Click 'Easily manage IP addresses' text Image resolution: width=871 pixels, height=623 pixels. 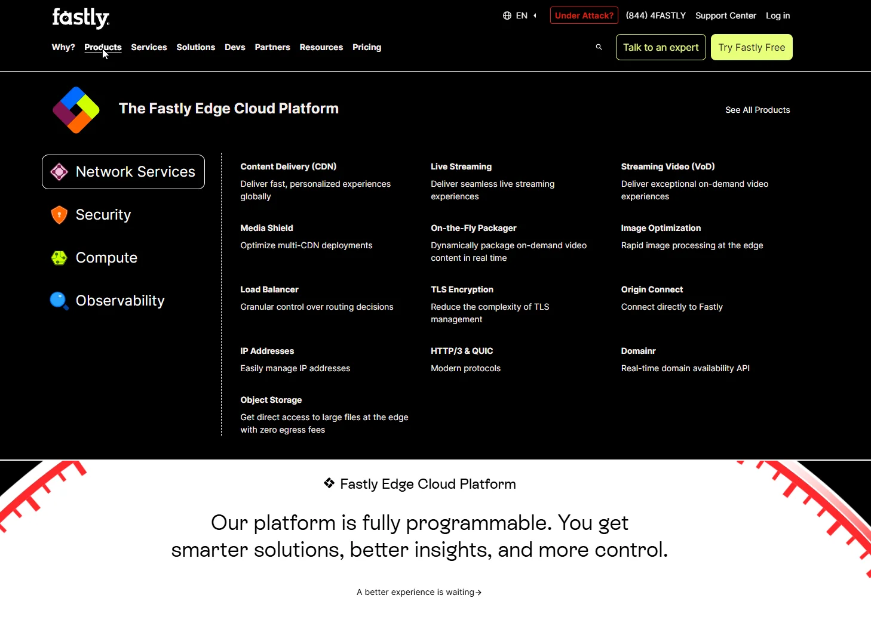[x=295, y=368]
